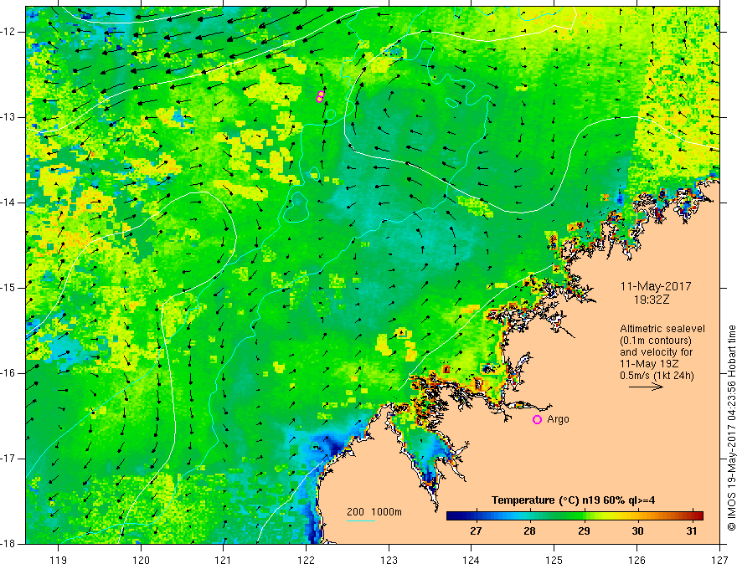Click latitude label -12 on left axis
This screenshot has width=737, height=569.
click(x=9, y=32)
